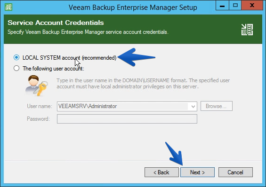
Task: Click the user with key icon
Action: click(36, 86)
